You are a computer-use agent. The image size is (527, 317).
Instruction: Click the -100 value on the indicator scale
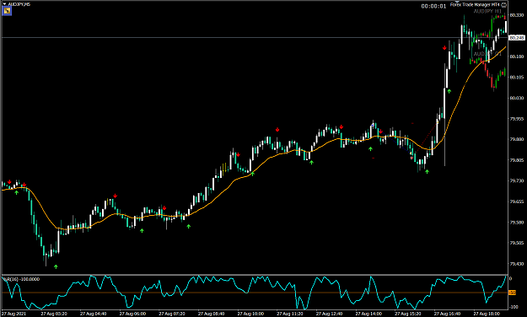pos(514,307)
